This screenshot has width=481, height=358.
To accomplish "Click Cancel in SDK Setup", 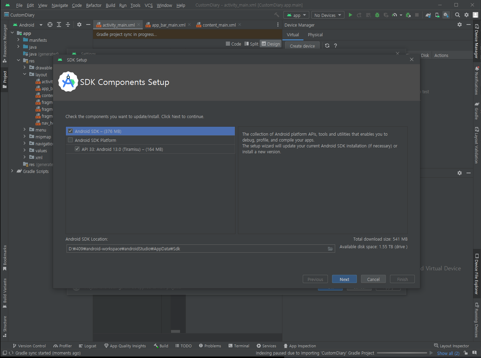I will [x=373, y=279].
